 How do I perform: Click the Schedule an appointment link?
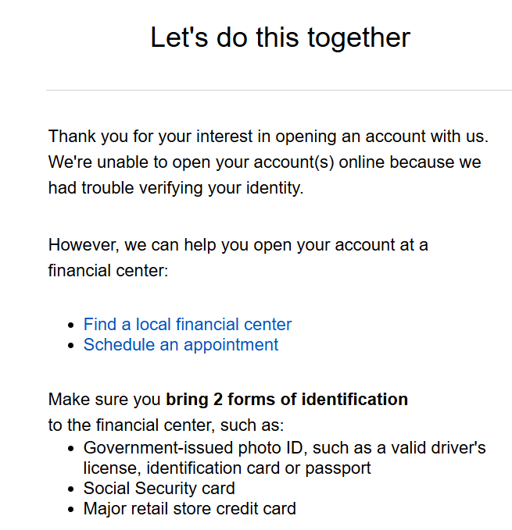[x=181, y=344]
